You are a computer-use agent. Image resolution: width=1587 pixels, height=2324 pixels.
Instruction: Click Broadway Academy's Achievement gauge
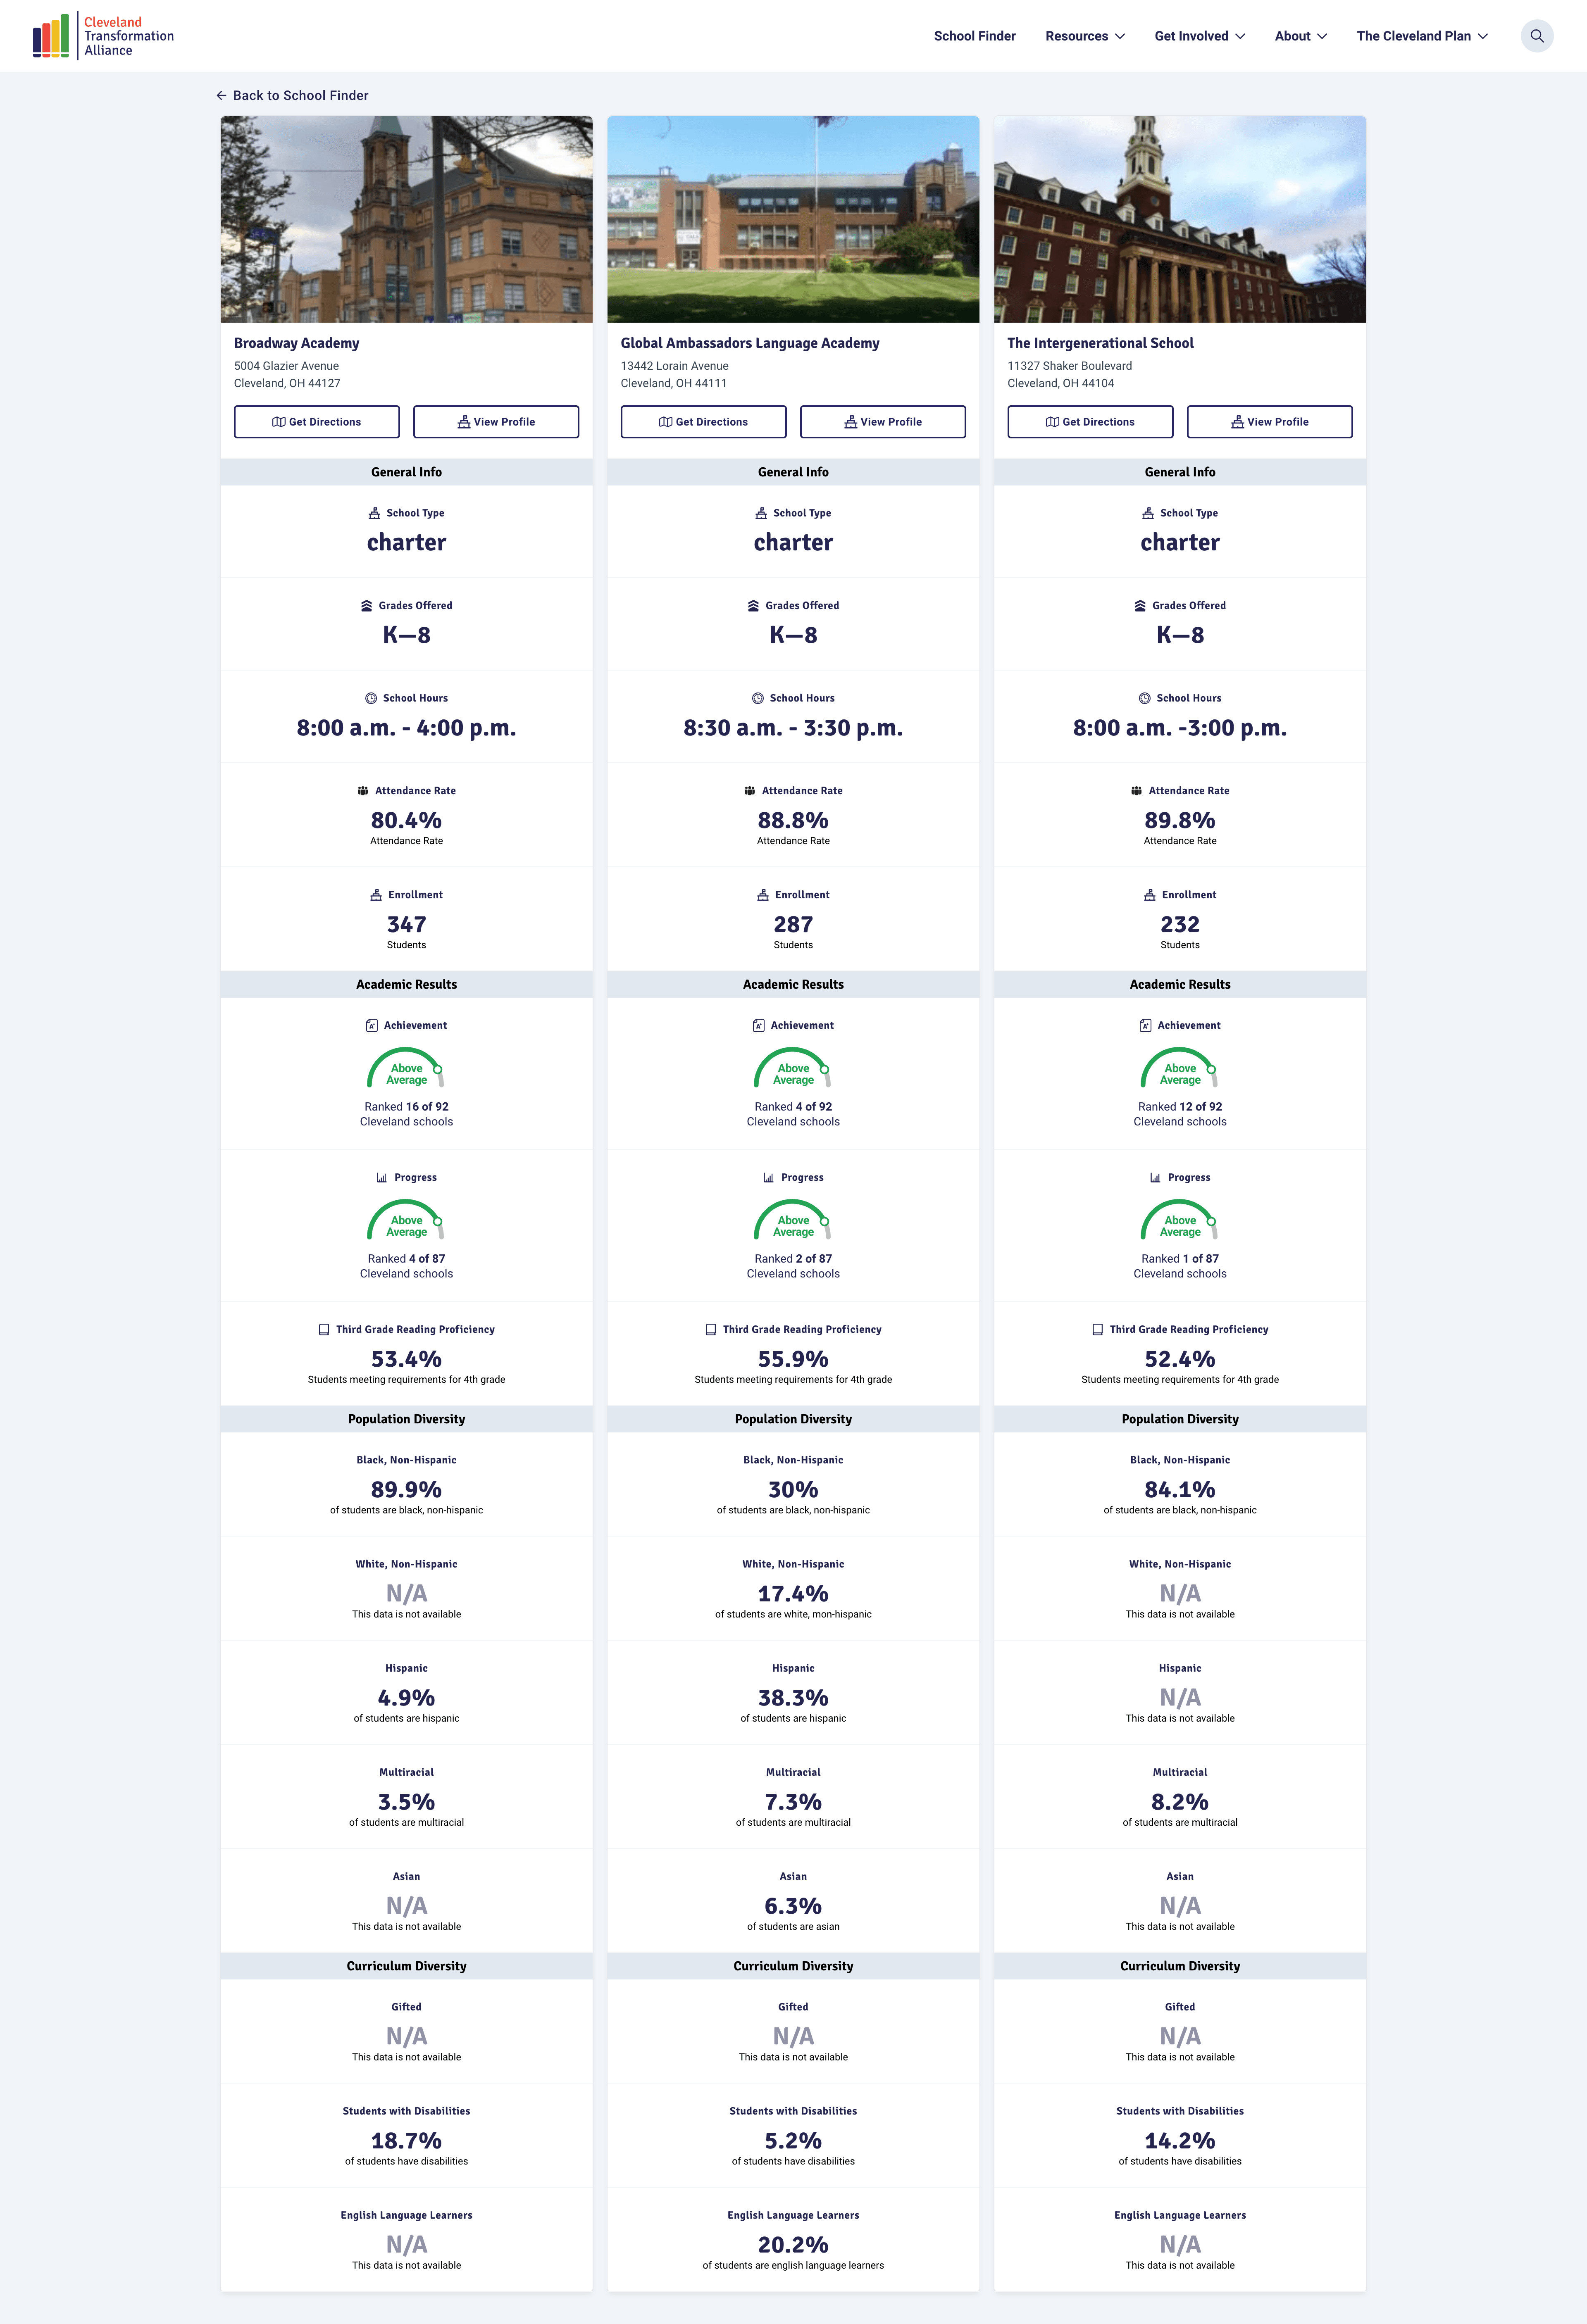(406, 1069)
